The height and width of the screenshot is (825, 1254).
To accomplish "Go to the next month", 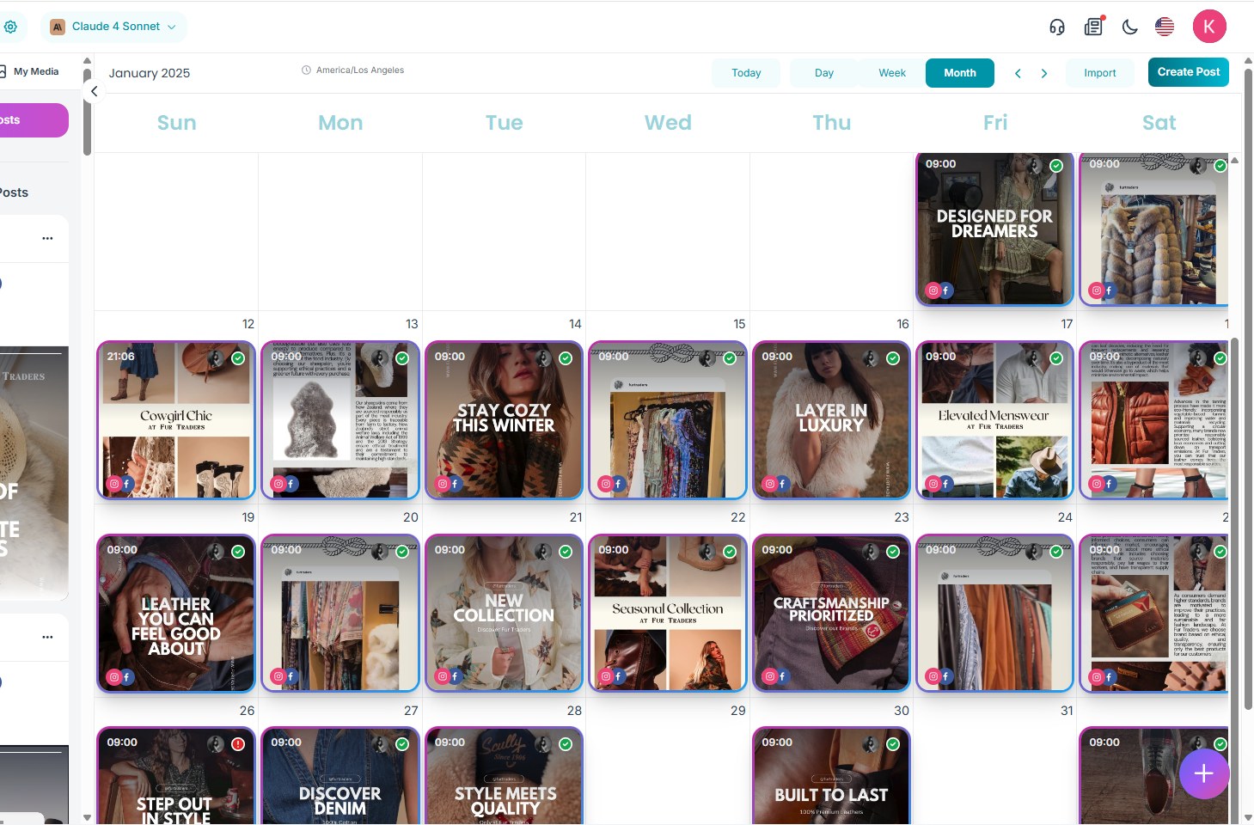I will 1044,73.
